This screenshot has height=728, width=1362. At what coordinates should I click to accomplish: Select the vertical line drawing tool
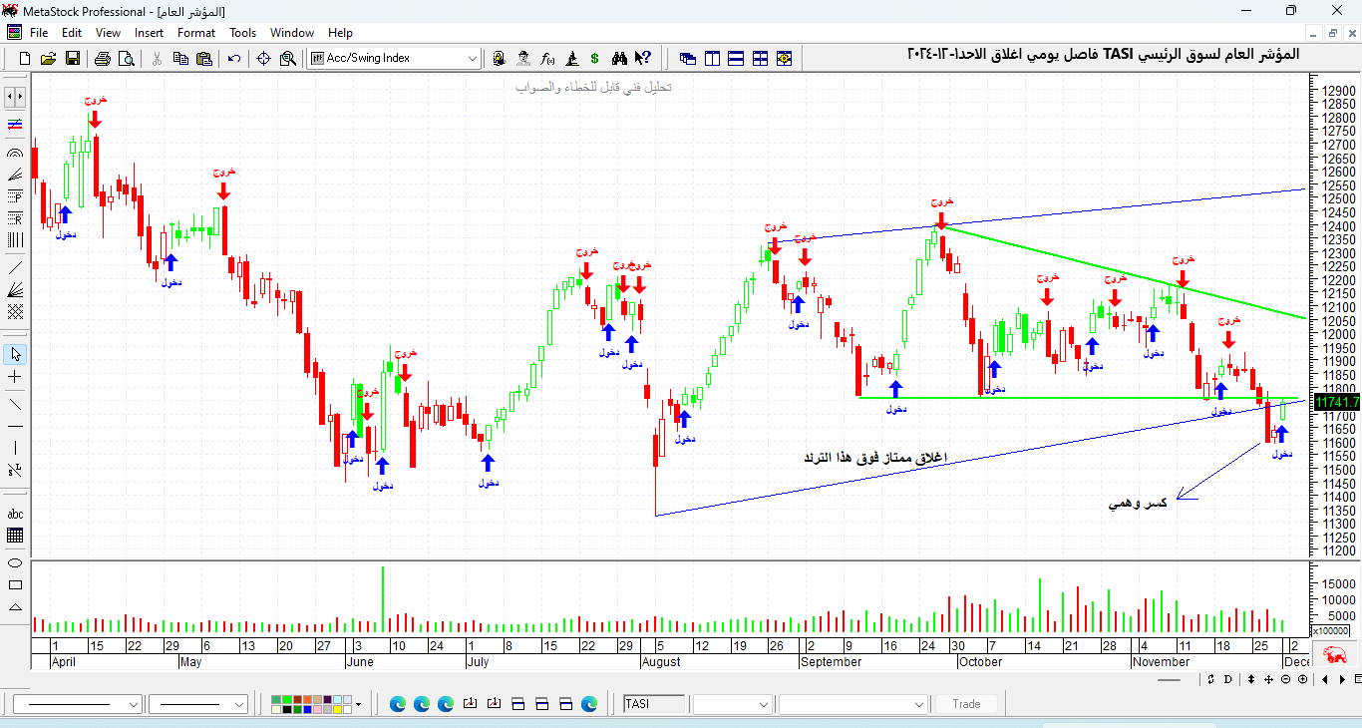15,448
